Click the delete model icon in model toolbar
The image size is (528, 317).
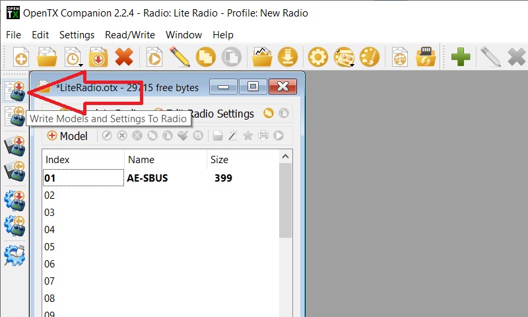122,136
